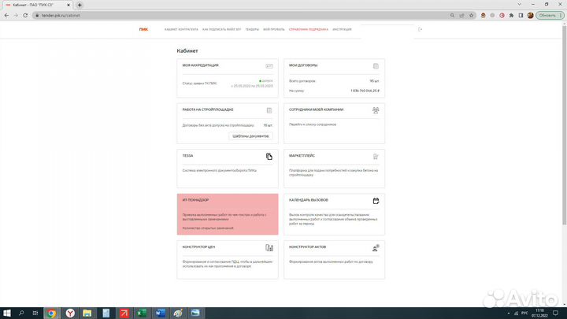
Task: Click the Маркетплейс cart icon
Action: click(x=376, y=156)
